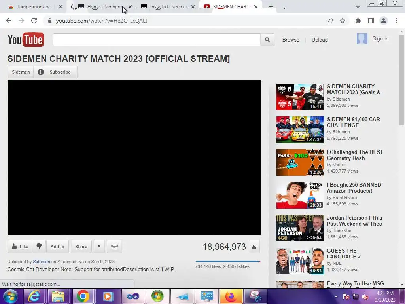Click browser back arrow
The image size is (405, 304).
pyautogui.click(x=9, y=21)
